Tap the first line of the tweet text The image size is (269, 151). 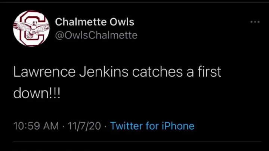[117, 71]
